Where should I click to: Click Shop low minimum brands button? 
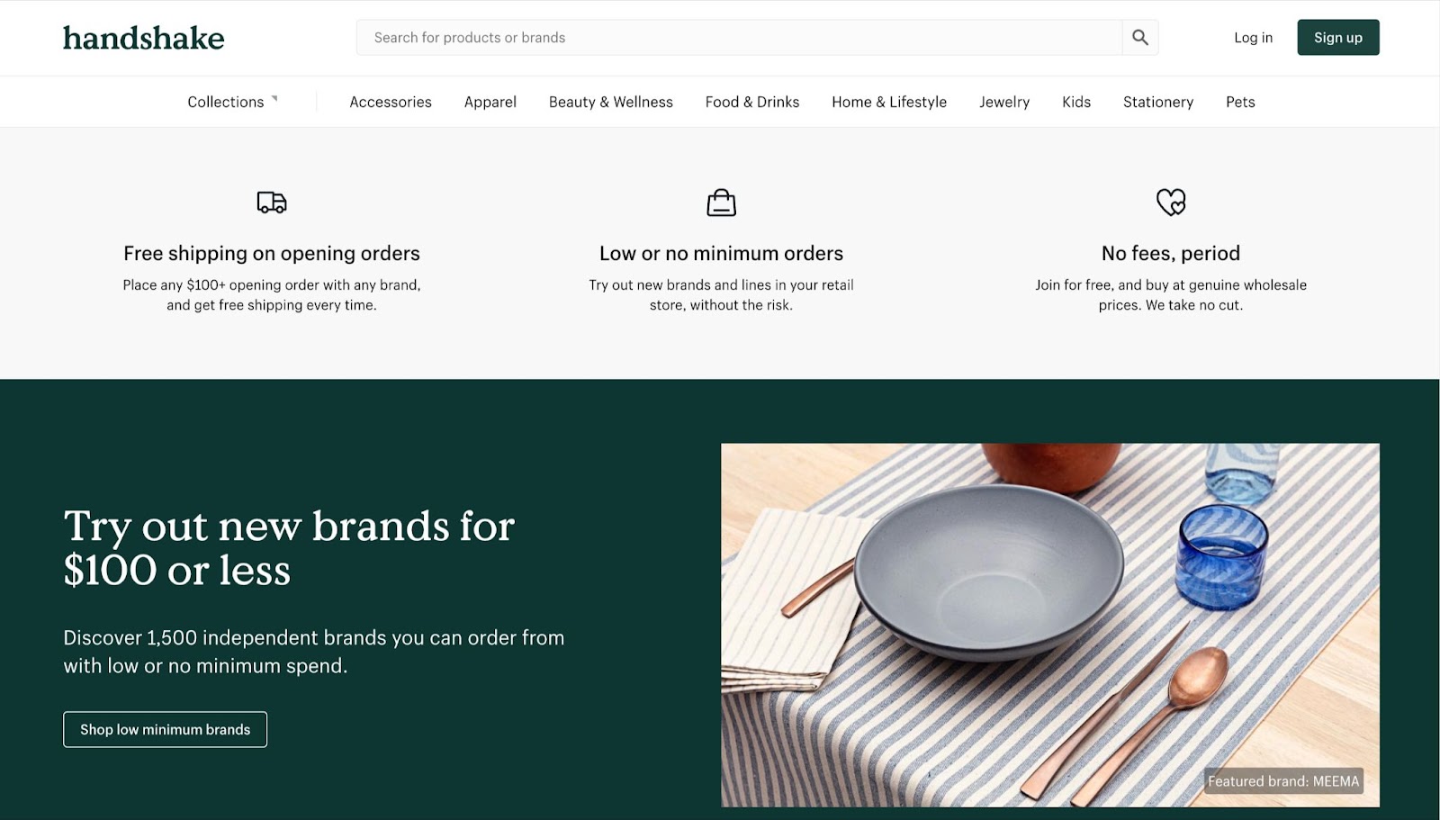(166, 729)
